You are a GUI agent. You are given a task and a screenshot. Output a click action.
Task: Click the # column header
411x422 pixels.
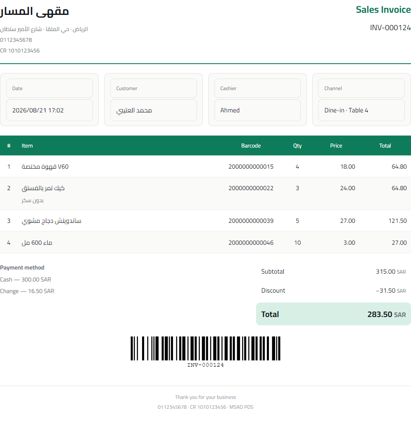pyautogui.click(x=9, y=146)
